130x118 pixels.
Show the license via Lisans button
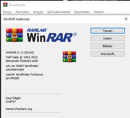[x=108, y=38]
